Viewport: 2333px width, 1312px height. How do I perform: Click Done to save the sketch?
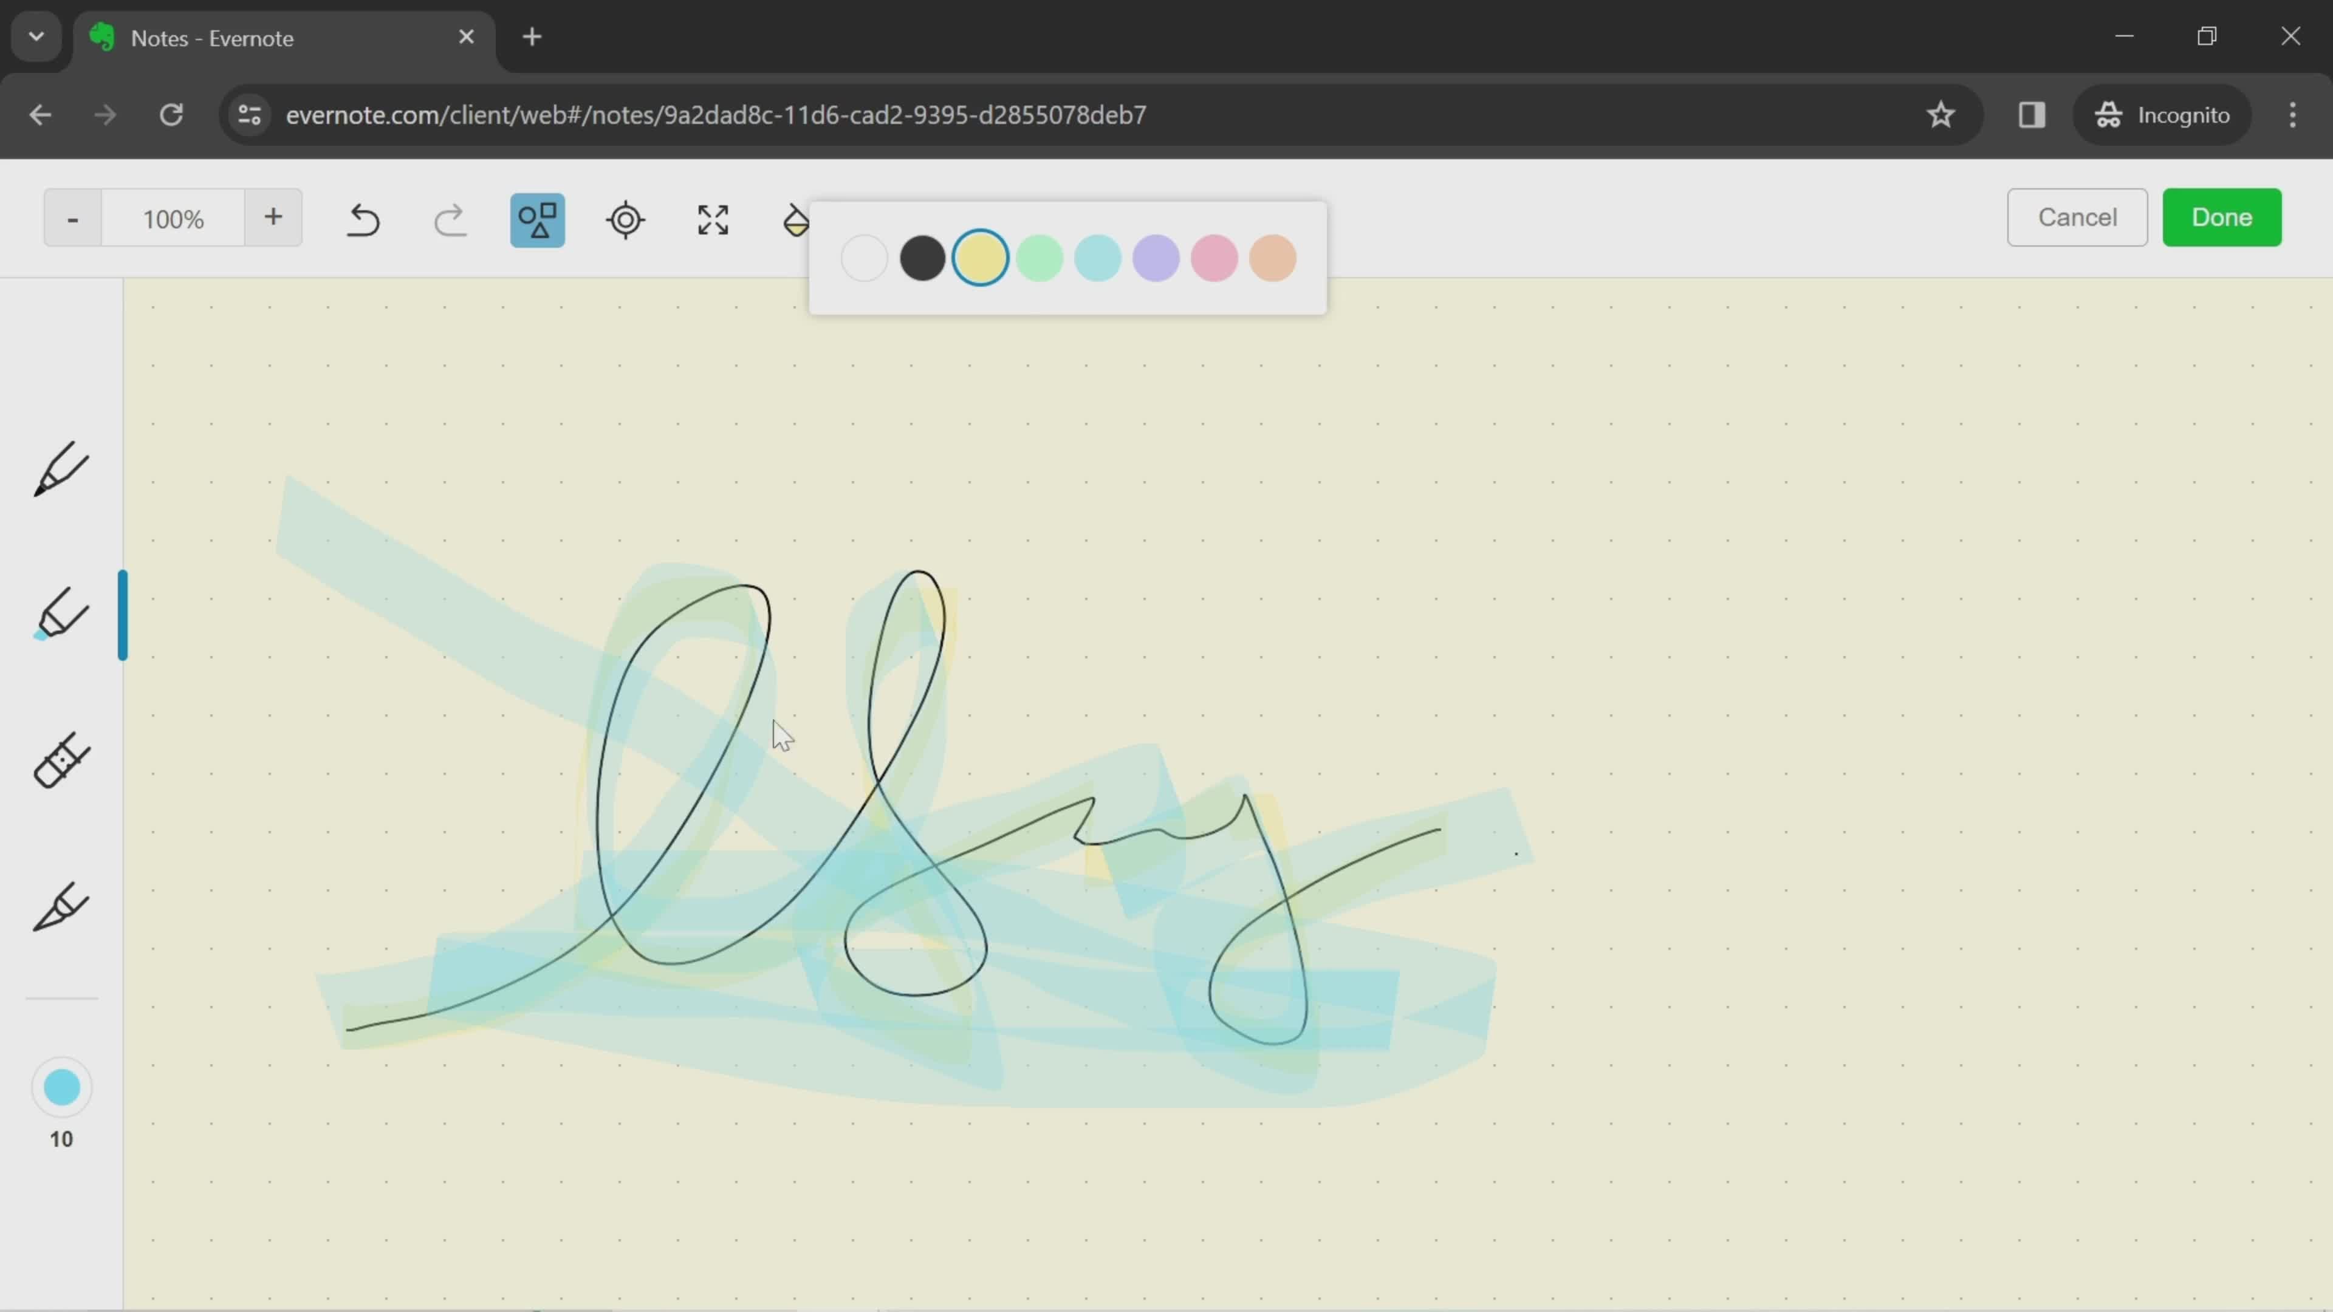[x=2222, y=217]
